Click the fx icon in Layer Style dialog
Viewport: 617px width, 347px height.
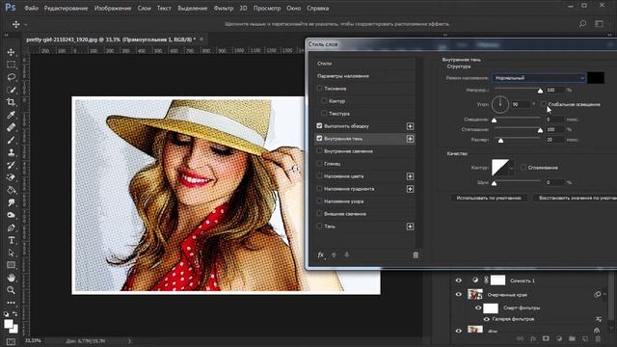pos(321,254)
